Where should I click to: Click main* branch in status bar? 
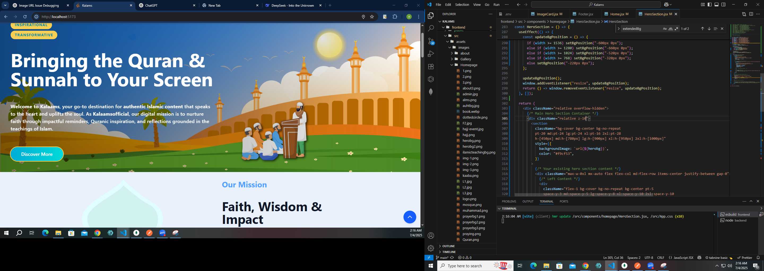tap(442, 258)
